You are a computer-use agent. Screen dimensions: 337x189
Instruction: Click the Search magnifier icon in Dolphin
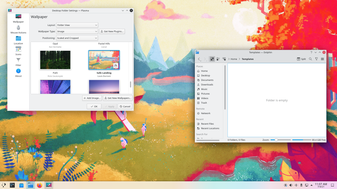[x=310, y=59]
